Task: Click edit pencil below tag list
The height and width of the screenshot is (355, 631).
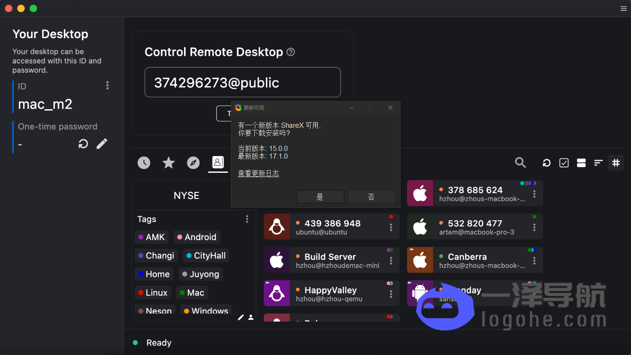Action: pos(241,317)
